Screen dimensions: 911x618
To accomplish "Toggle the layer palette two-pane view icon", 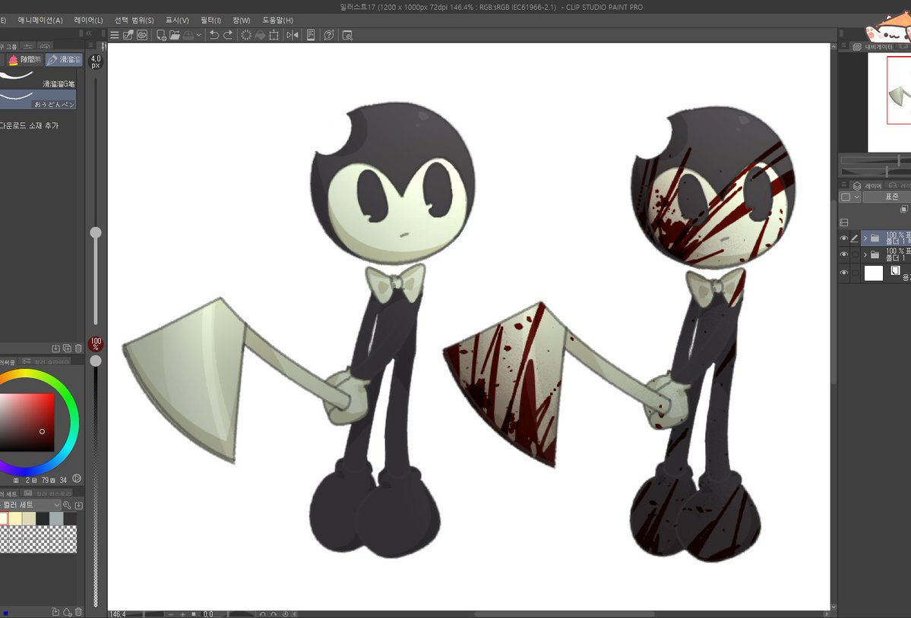I will click(x=844, y=222).
